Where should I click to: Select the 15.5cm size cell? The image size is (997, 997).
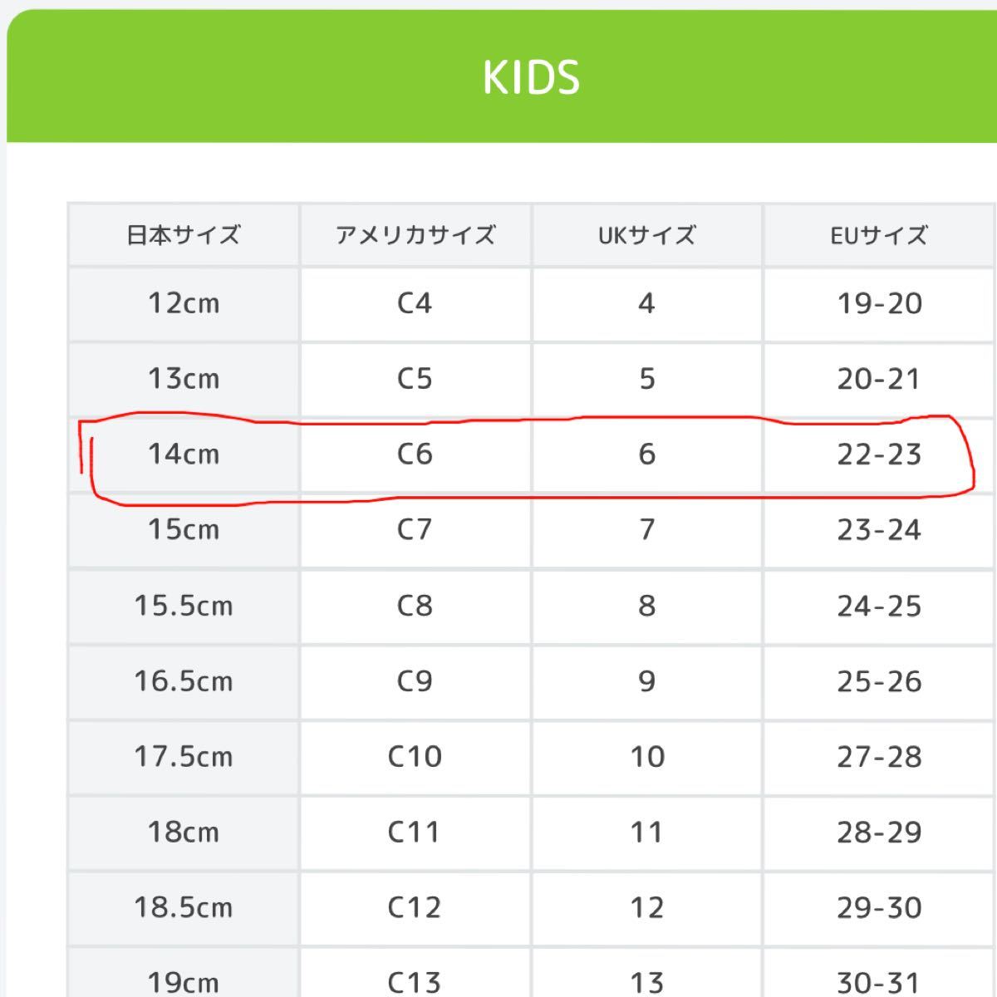pos(184,606)
